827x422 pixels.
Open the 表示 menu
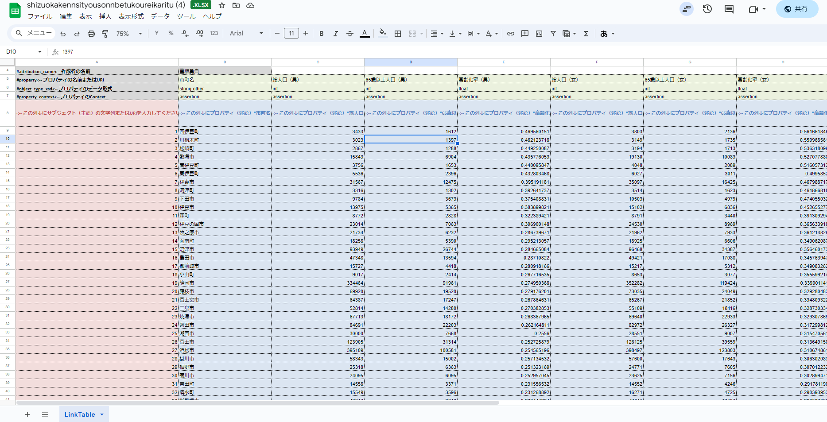85,16
